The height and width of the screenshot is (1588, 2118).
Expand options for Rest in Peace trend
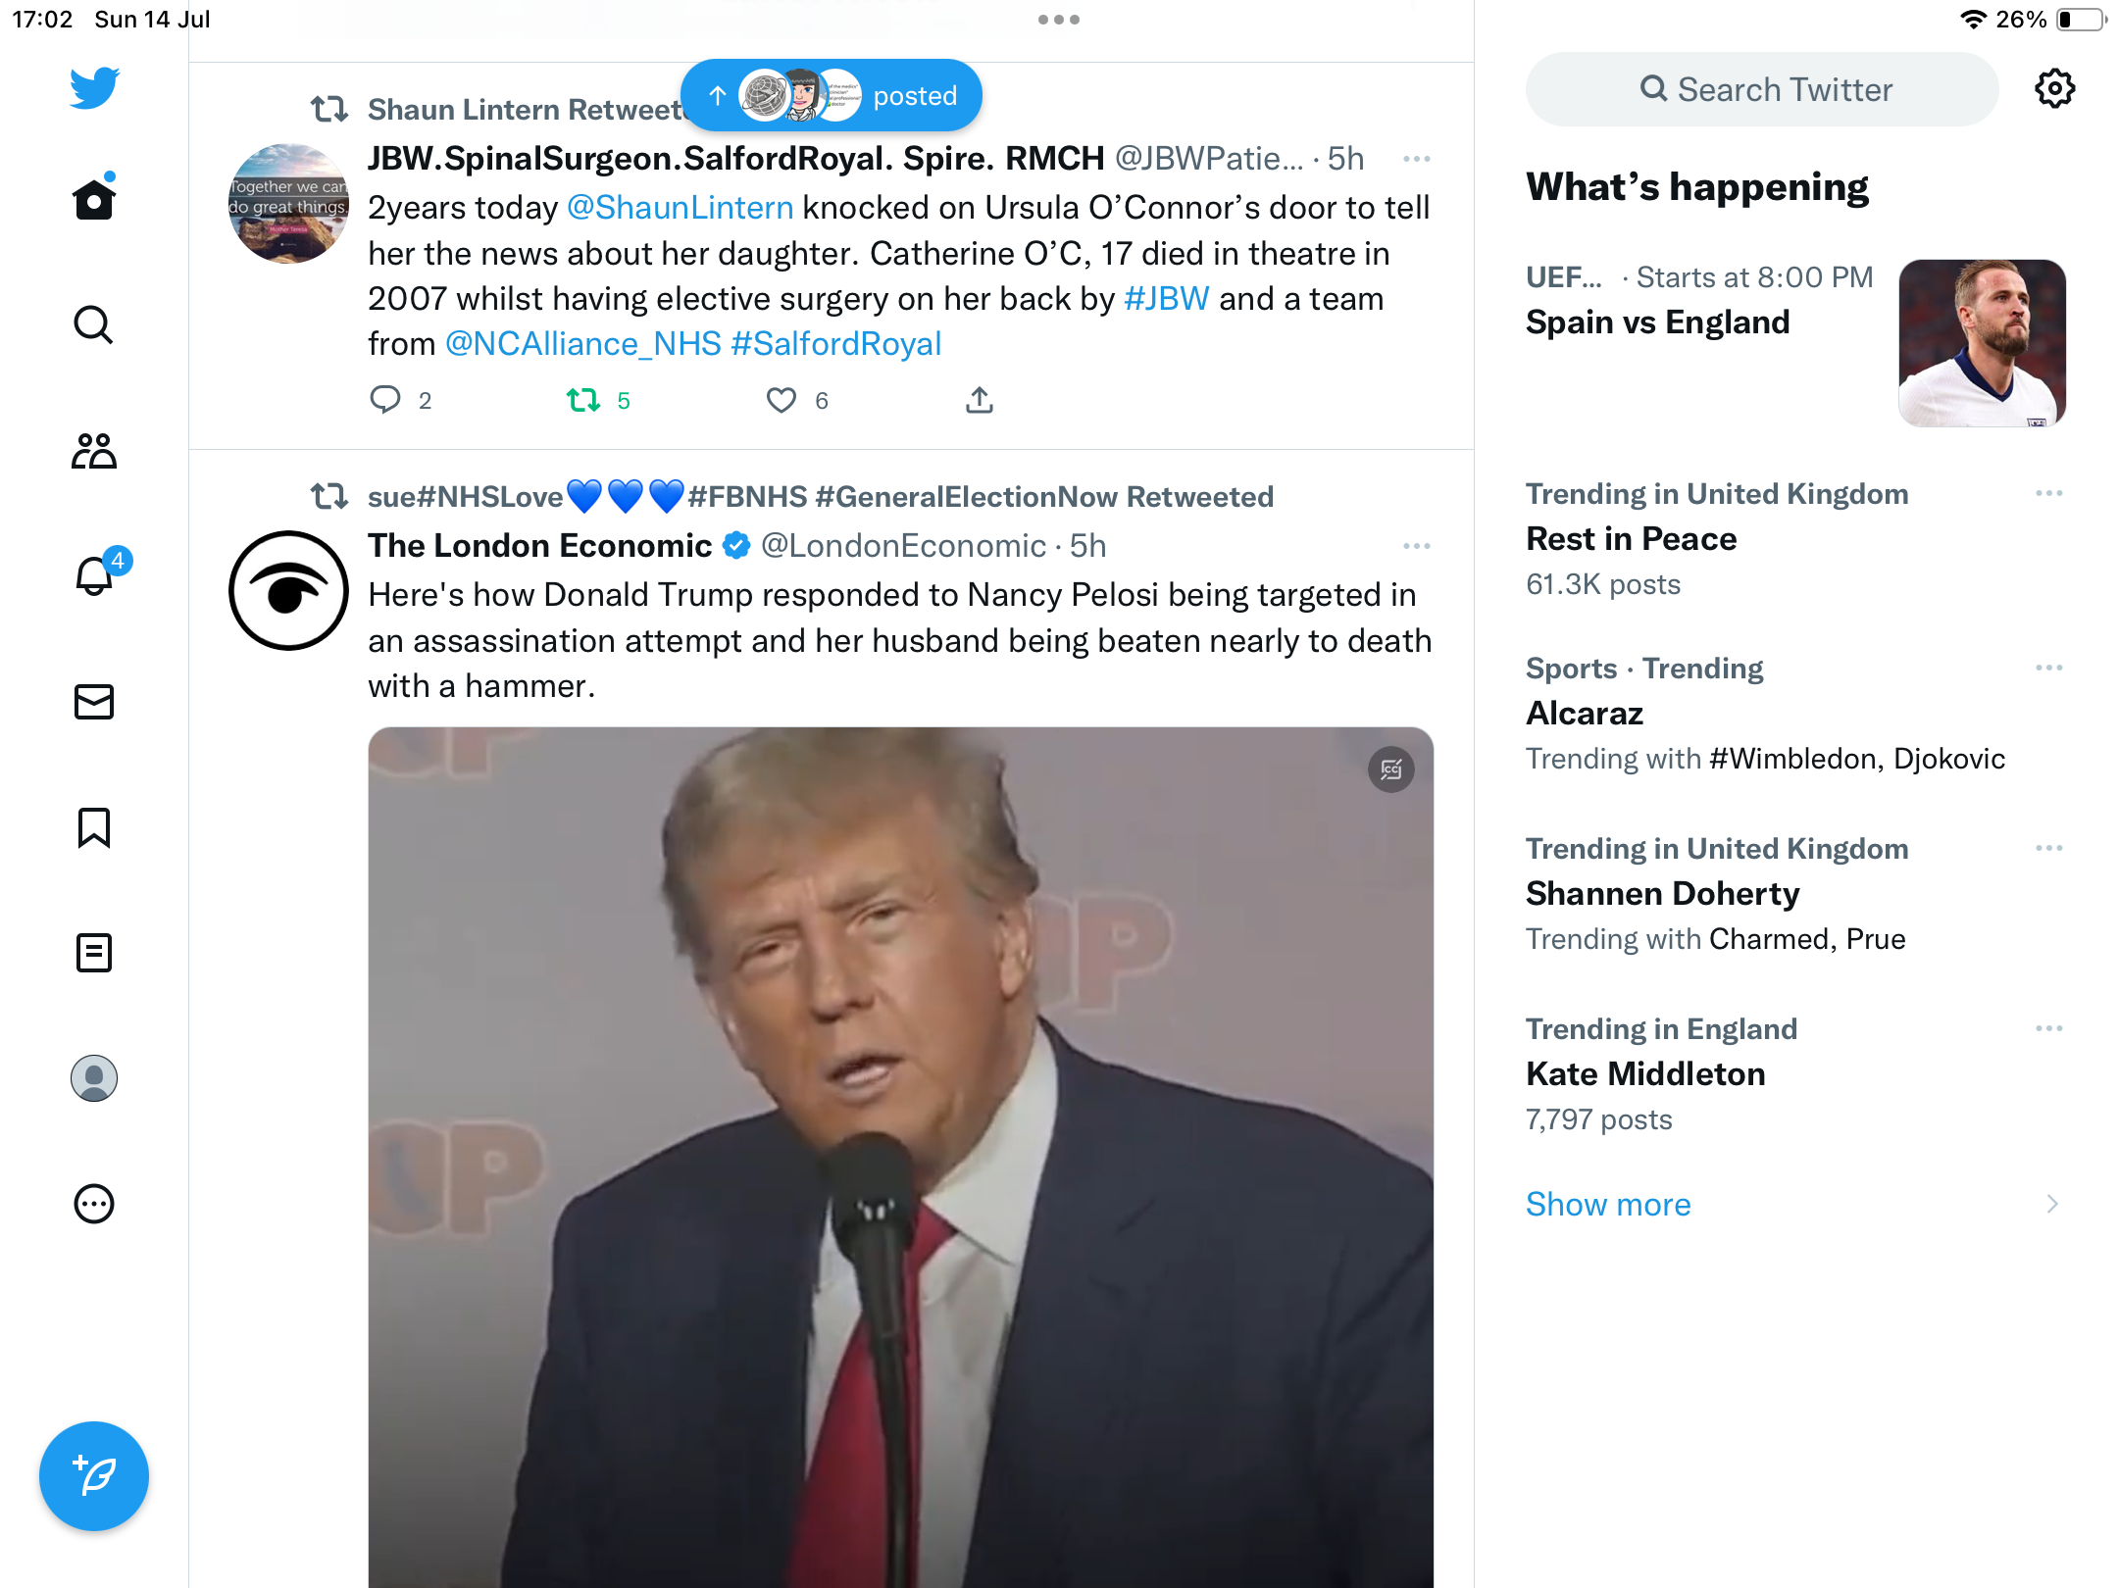tap(2048, 494)
